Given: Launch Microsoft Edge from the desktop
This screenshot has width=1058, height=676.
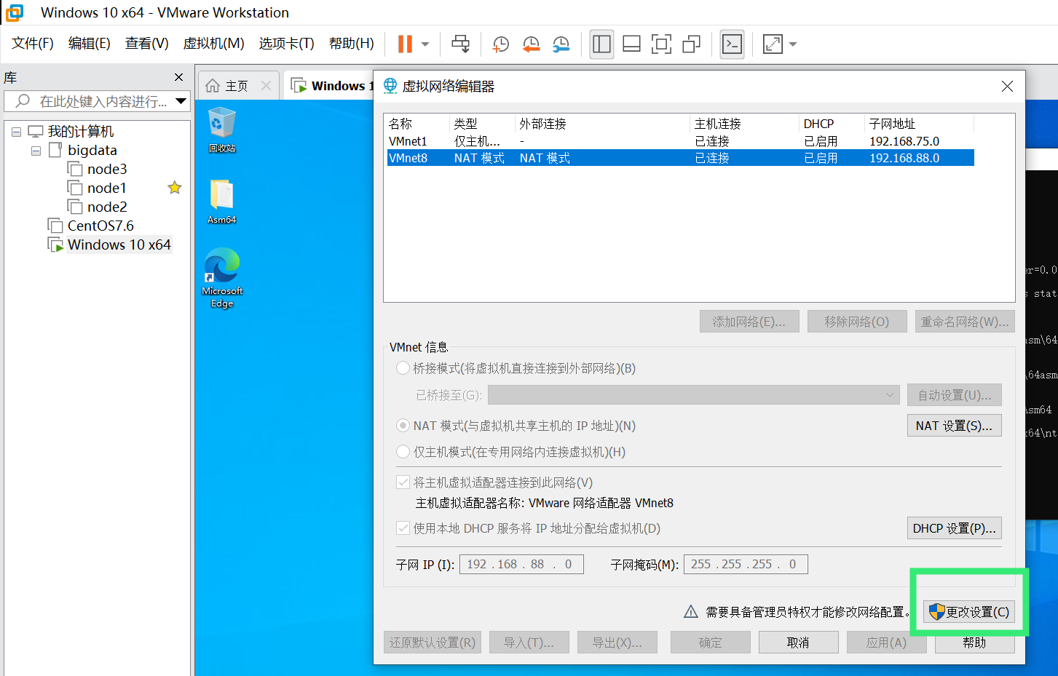Looking at the screenshot, I should [222, 278].
